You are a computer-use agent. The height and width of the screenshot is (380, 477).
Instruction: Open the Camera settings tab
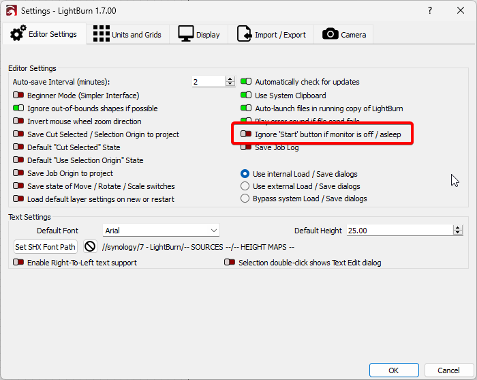pyautogui.click(x=343, y=34)
